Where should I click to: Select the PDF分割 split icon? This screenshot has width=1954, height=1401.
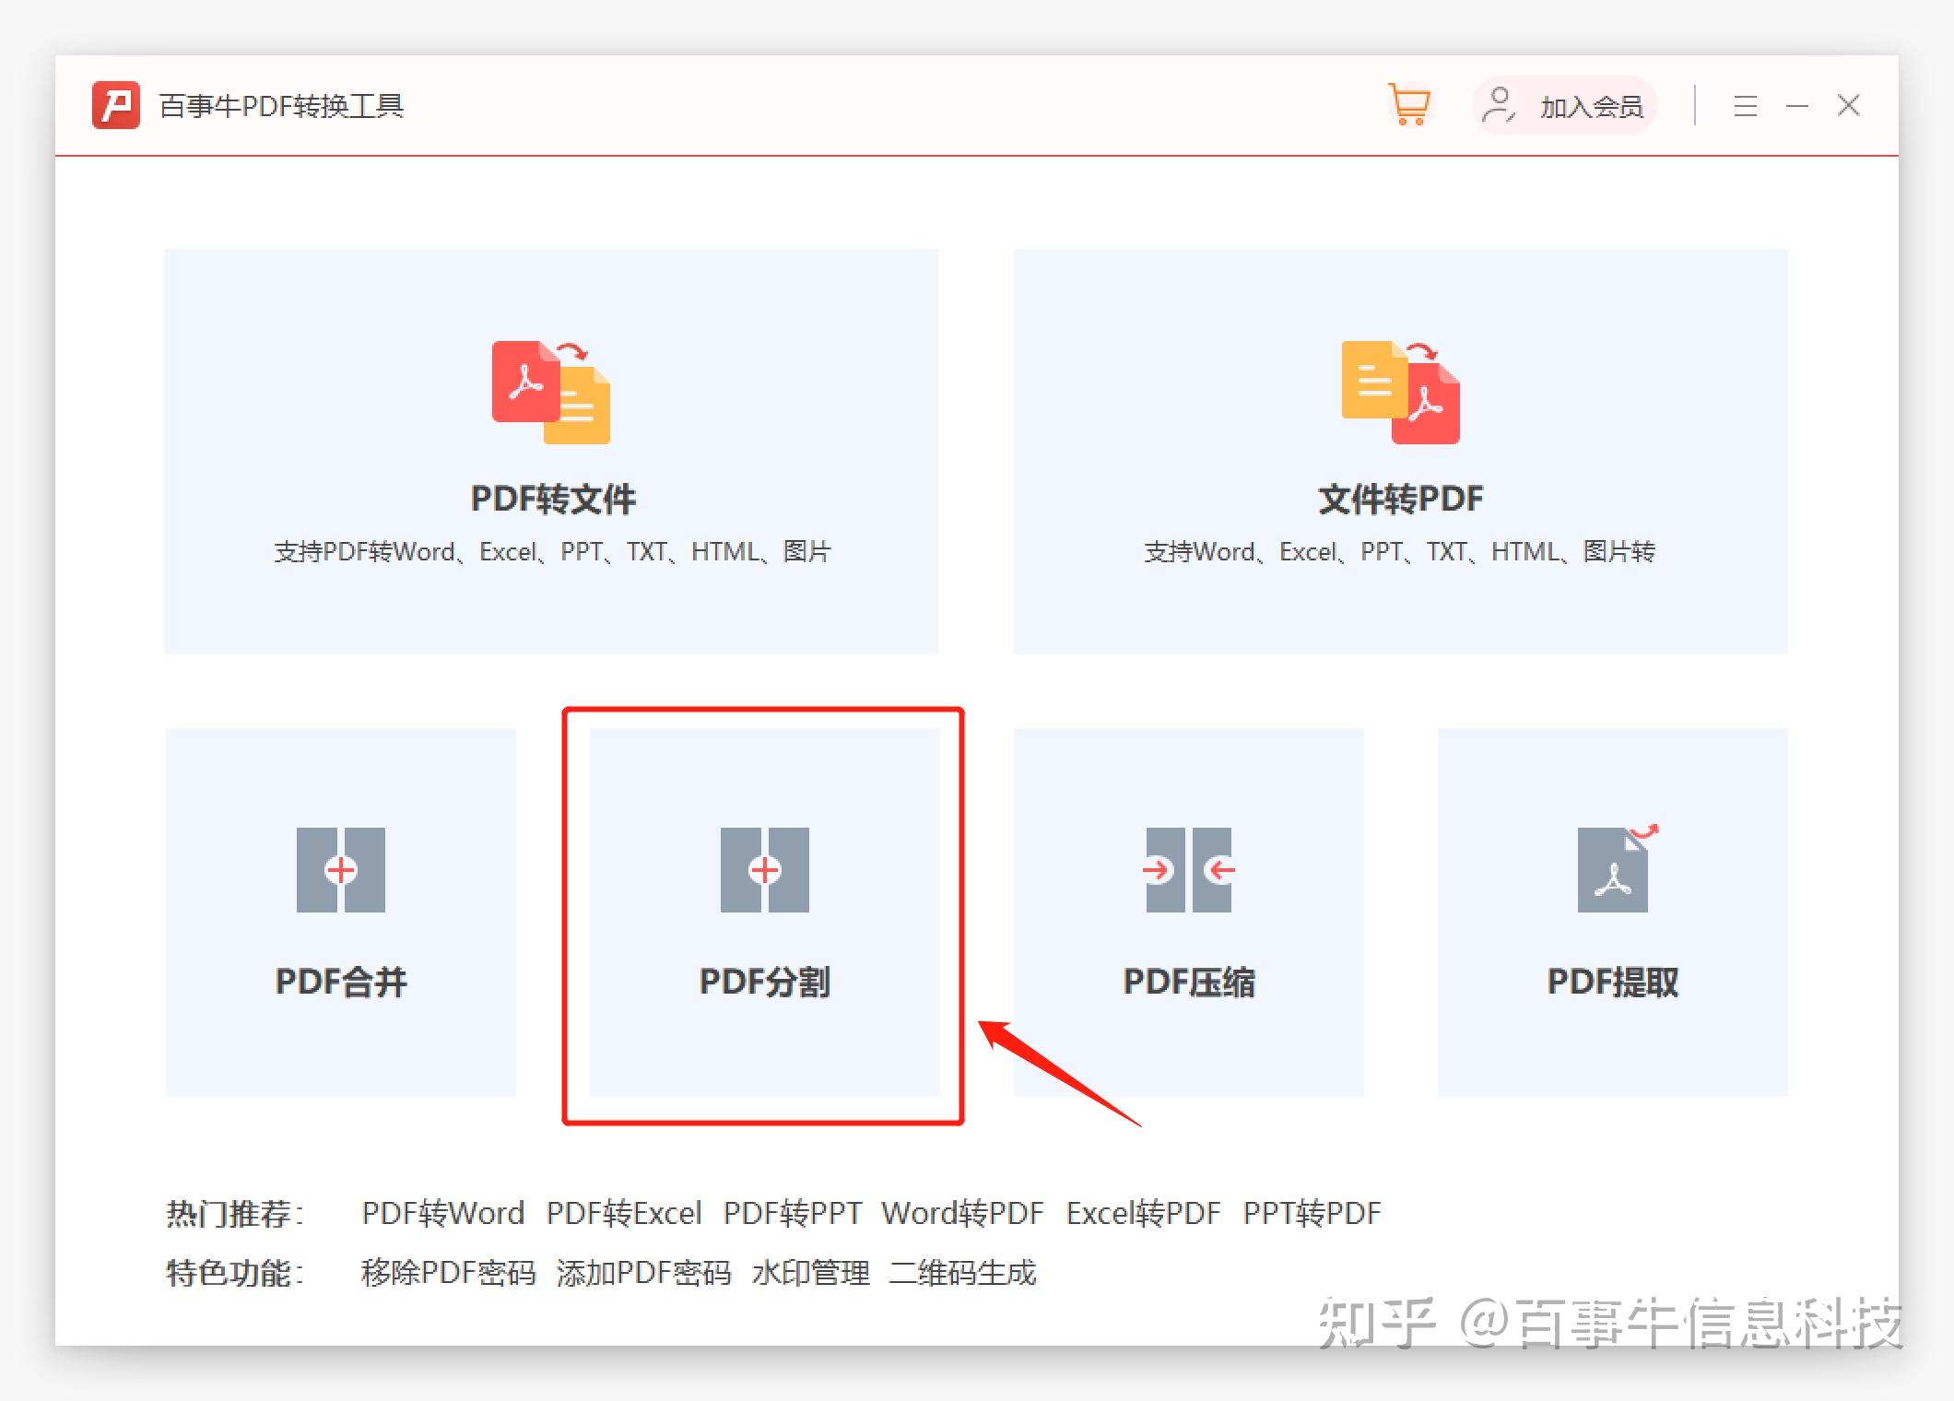click(764, 870)
